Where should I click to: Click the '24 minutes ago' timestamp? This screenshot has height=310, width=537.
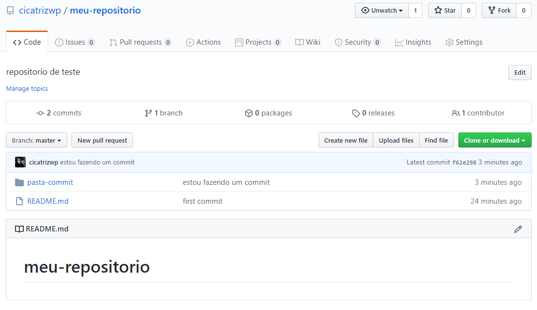coord(496,201)
